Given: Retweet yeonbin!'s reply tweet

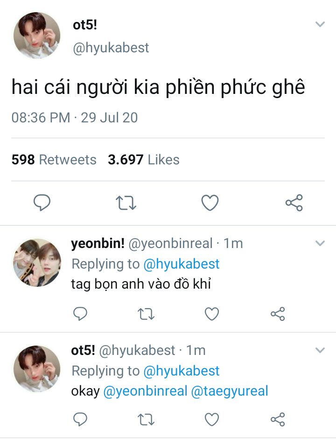Looking at the screenshot, I should [x=146, y=314].
